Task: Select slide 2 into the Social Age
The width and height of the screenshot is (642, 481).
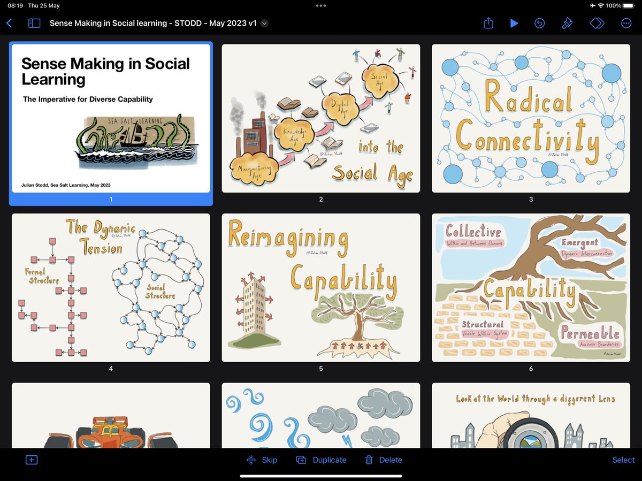Action: (321, 118)
